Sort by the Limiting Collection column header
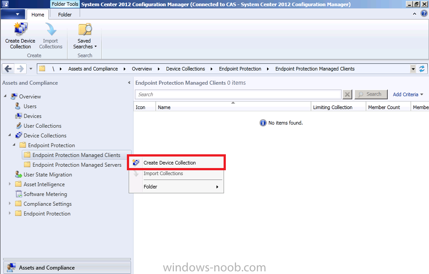Screen dimensions: 429x274 (338, 107)
